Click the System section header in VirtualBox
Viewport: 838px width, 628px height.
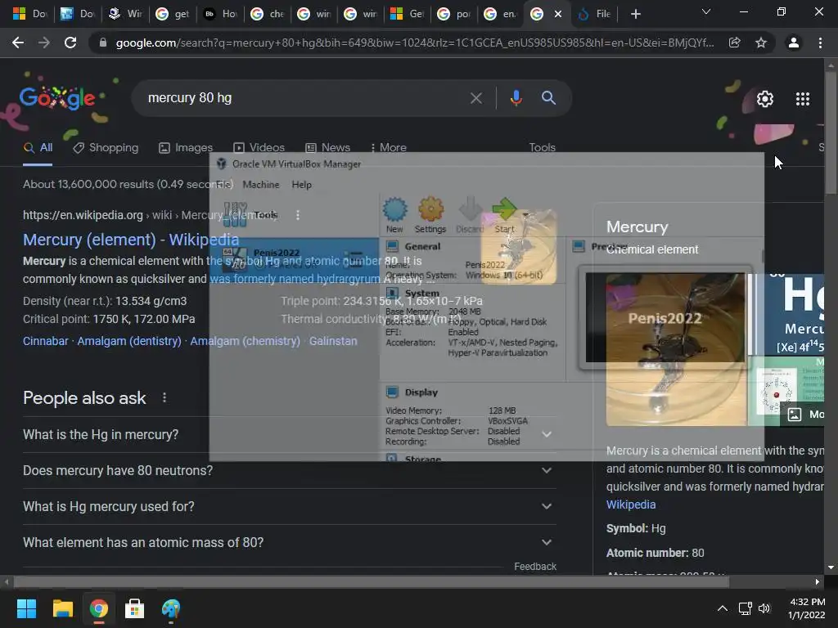point(421,294)
